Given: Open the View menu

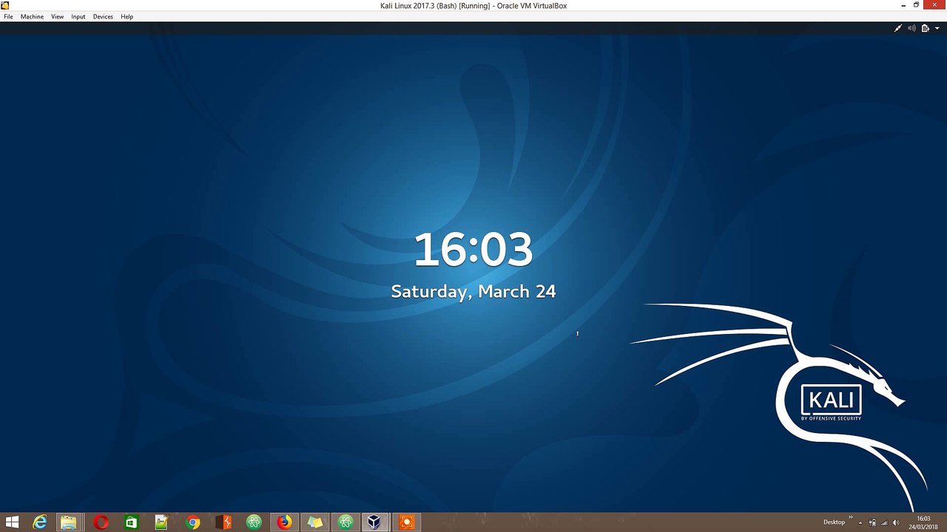Looking at the screenshot, I should pos(57,16).
